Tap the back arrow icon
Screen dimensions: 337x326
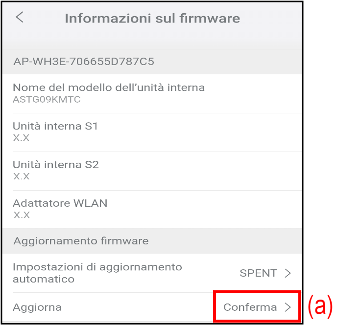pos(20,18)
